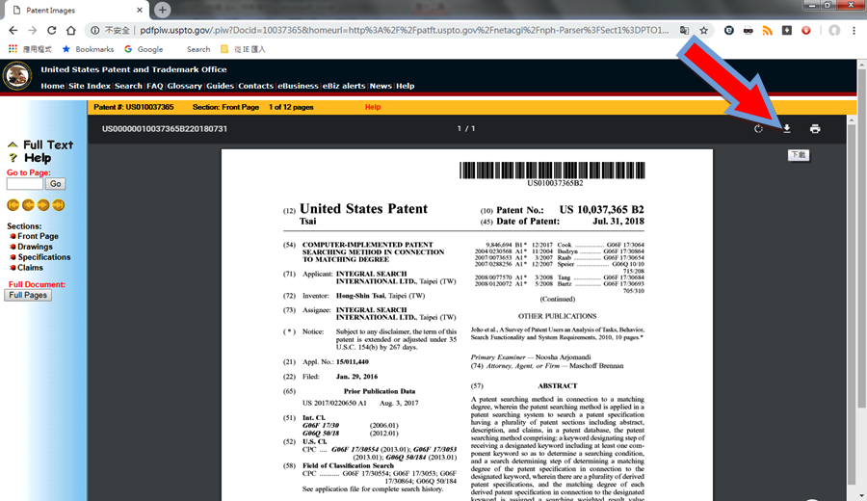This screenshot has height=501, width=867.
Task: Click the RSS feed extension icon
Action: pyautogui.click(x=767, y=31)
